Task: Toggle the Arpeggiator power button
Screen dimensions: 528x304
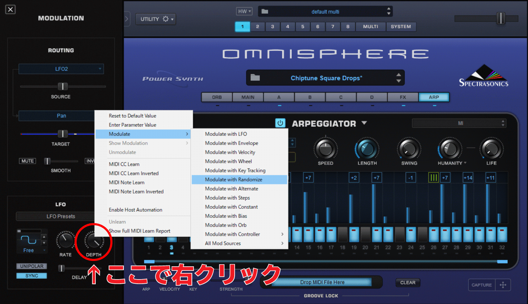Action: [x=281, y=123]
